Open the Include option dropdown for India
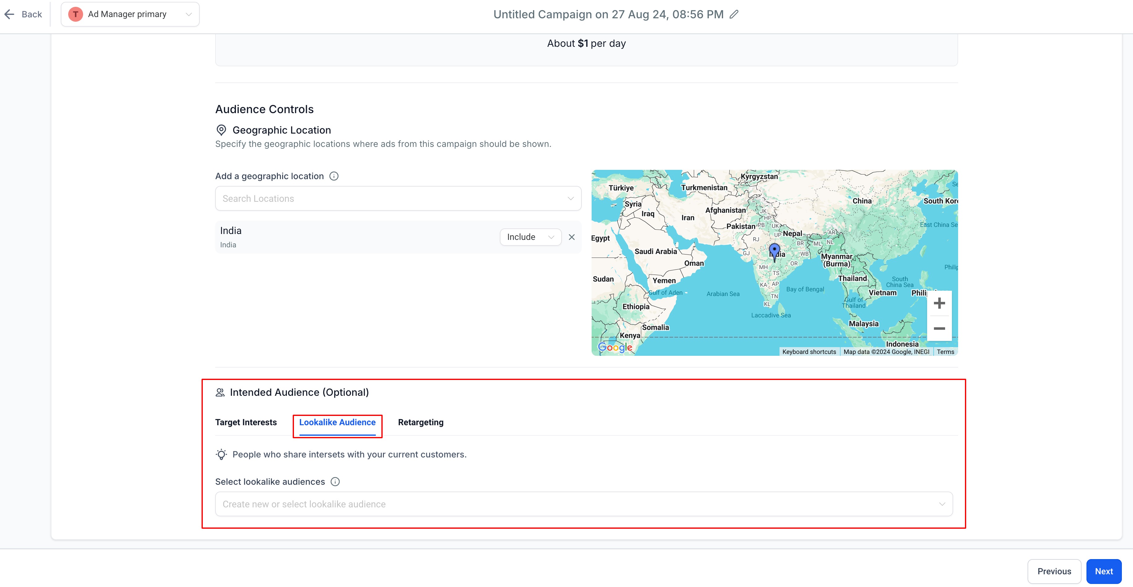The height and width of the screenshot is (587, 1133). click(530, 237)
